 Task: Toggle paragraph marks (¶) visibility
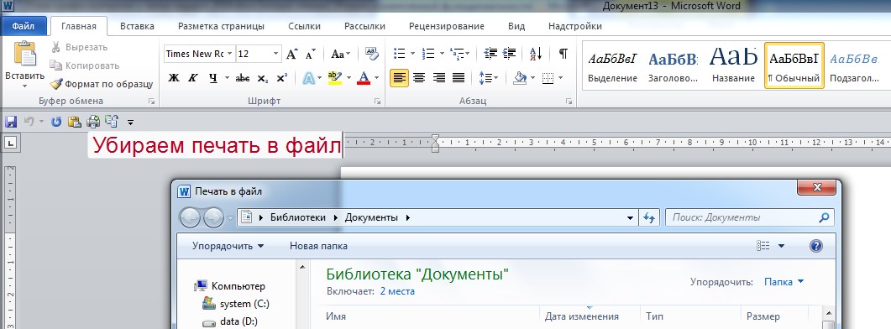click(x=563, y=54)
